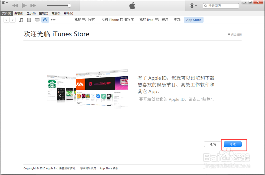
Task: Open the 更新 tab
Action: [177, 20]
